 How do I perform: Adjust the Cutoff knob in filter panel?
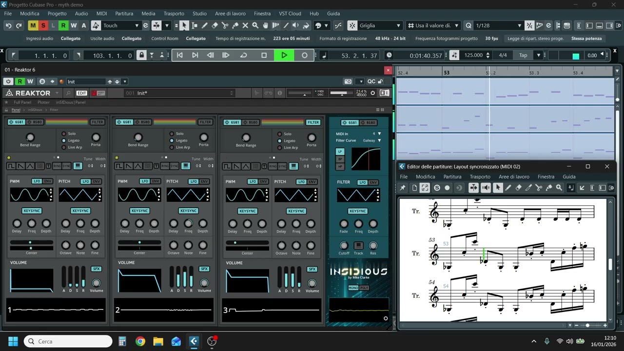tap(344, 246)
